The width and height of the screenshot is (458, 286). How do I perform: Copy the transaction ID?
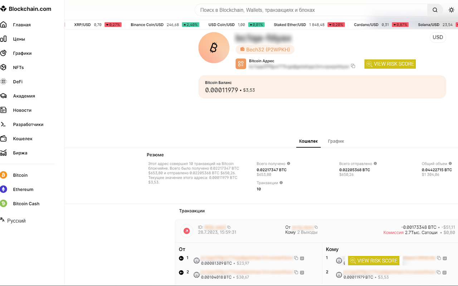pos(229,227)
